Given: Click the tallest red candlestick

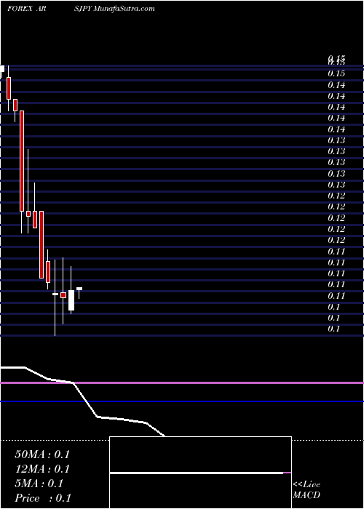Looking at the screenshot, I should pyautogui.click(x=22, y=161).
